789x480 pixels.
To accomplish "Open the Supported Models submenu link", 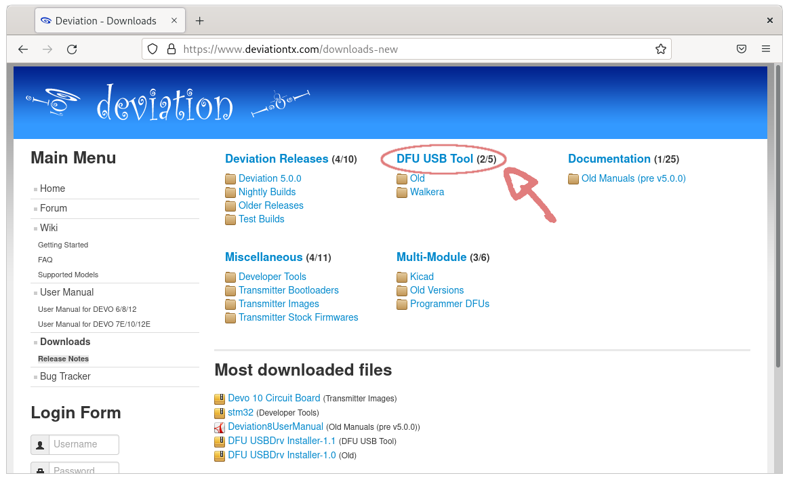I will coord(68,275).
